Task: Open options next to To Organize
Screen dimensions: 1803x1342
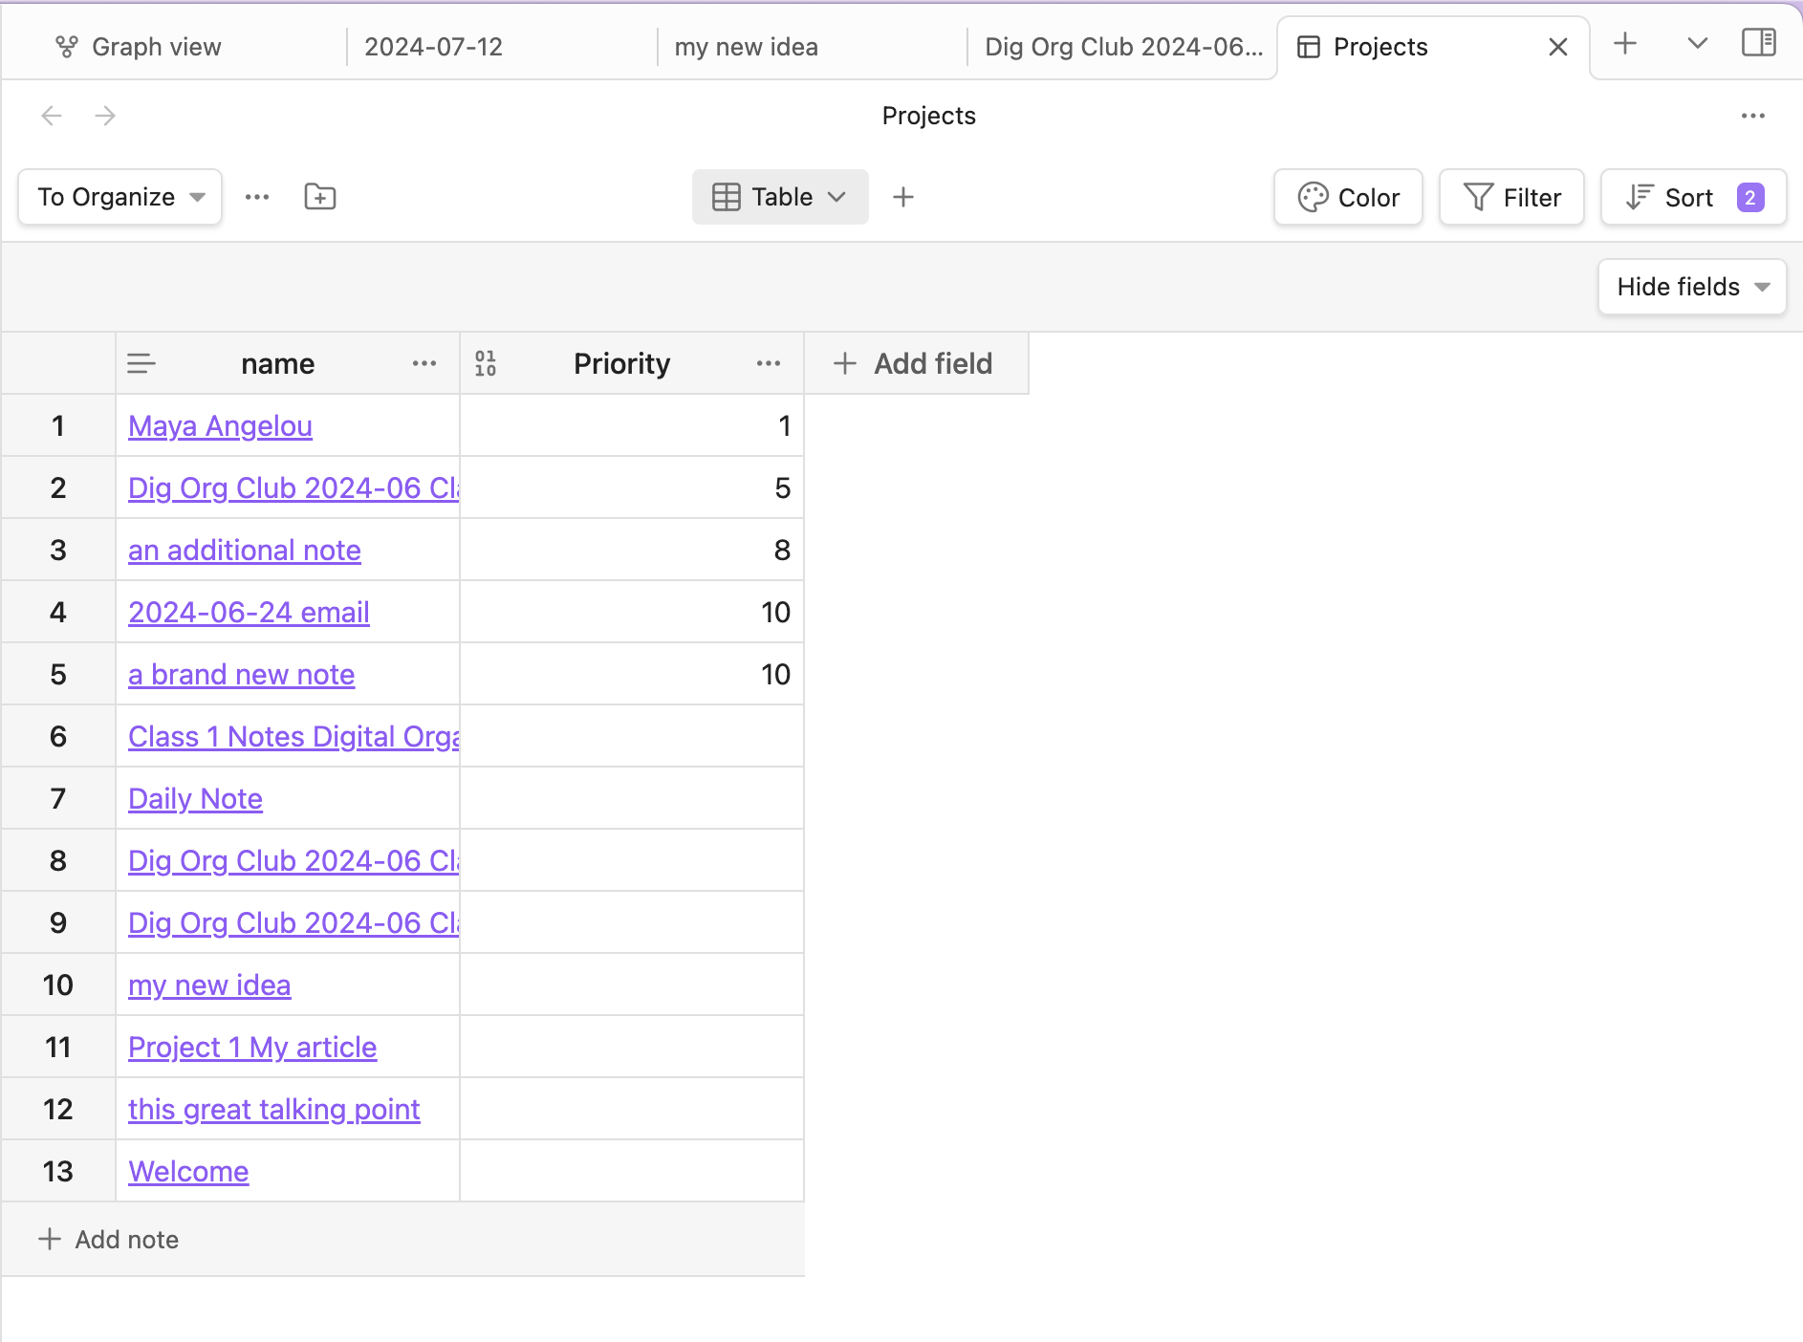Action: tap(257, 197)
